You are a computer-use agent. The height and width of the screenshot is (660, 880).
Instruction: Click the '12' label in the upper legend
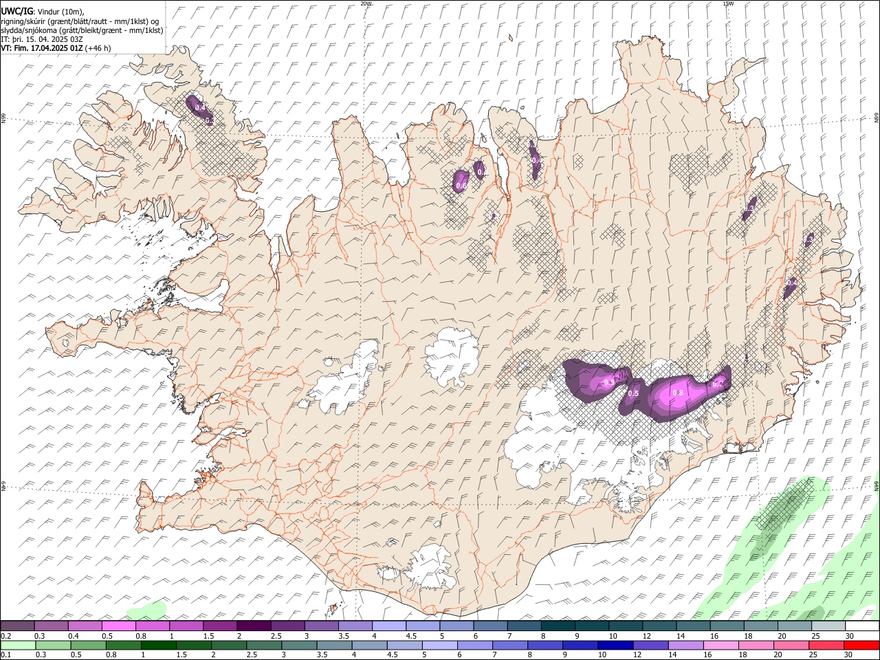(x=646, y=636)
